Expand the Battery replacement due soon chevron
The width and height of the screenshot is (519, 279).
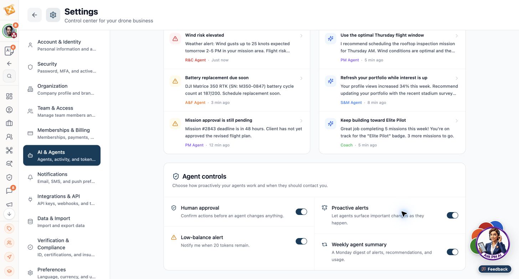[x=302, y=78]
